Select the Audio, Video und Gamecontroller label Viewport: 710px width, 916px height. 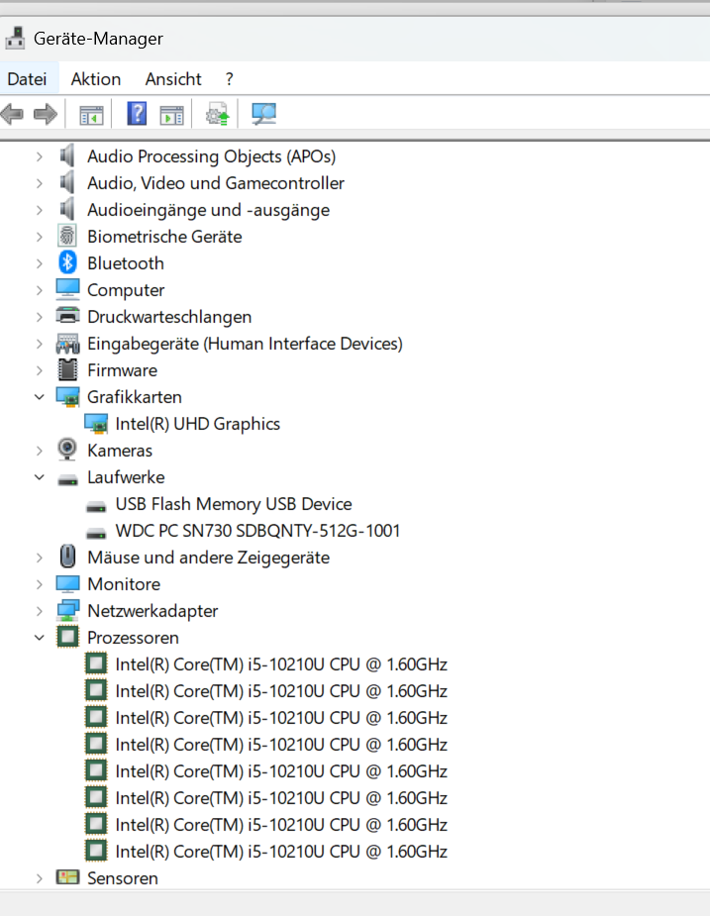[x=216, y=183]
